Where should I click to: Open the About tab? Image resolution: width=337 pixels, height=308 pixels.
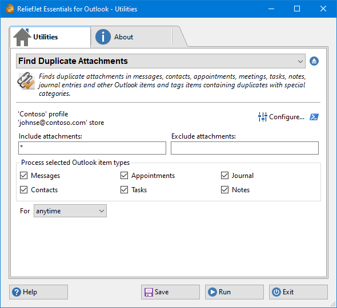[x=131, y=37]
